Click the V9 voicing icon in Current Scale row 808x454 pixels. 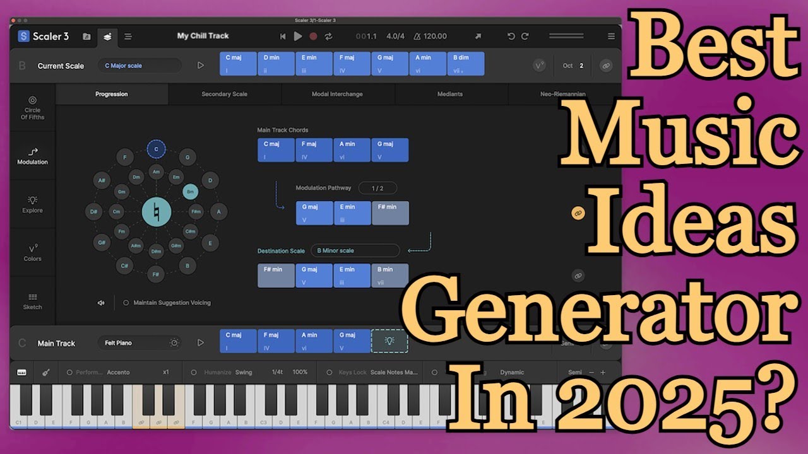[538, 65]
